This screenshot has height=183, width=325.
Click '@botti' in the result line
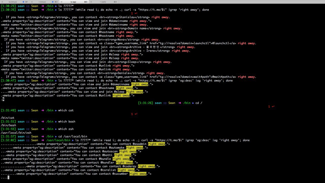(107, 155)
